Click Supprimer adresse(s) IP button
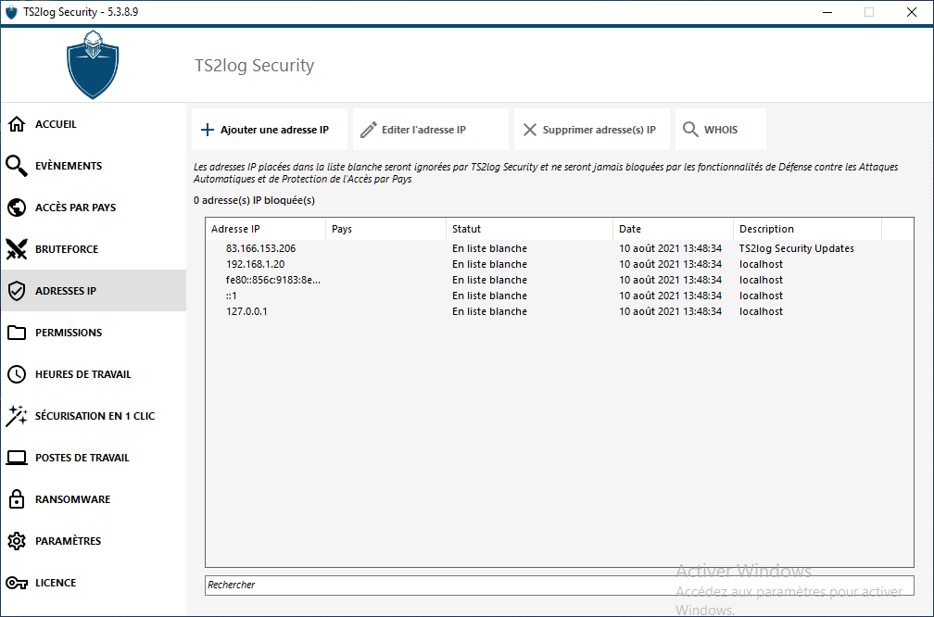The image size is (934, 617). pos(592,130)
